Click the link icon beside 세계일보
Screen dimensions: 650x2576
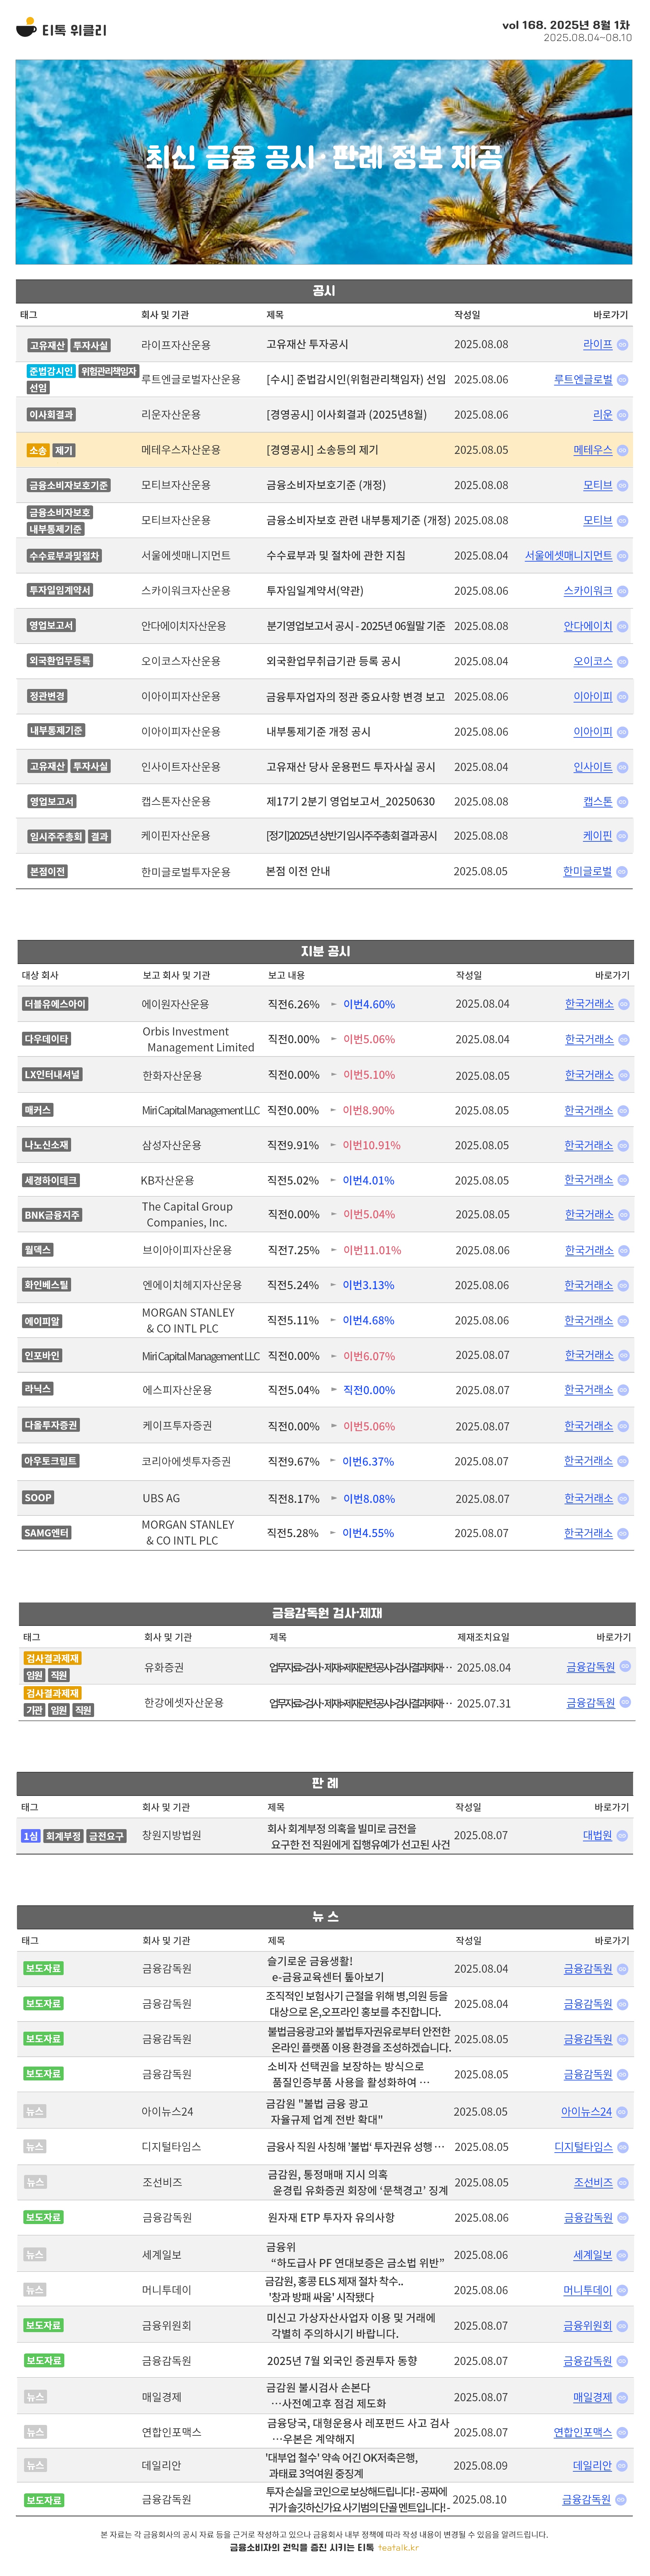tap(622, 2255)
